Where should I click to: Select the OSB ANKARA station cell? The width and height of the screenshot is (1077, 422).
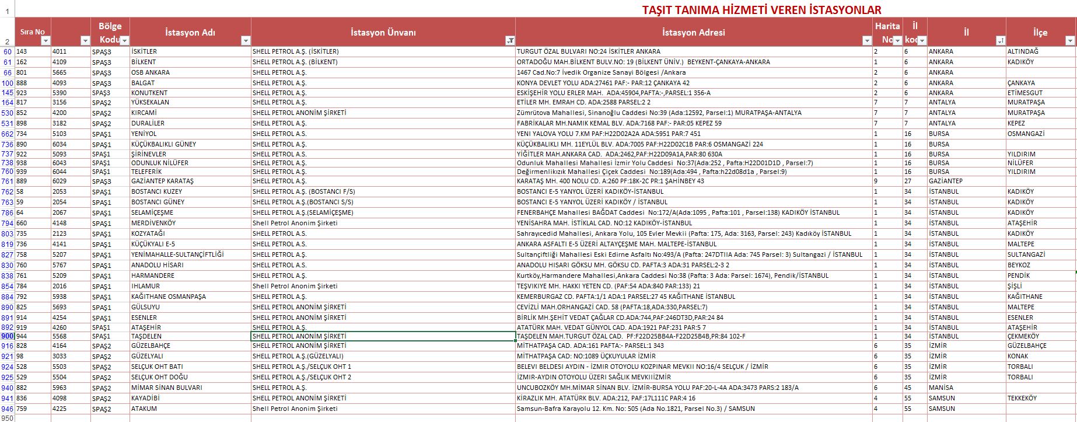coord(190,72)
